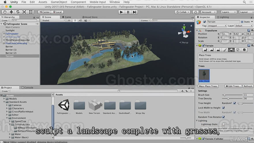
Task: Pause the game preview
Action: point(128,12)
